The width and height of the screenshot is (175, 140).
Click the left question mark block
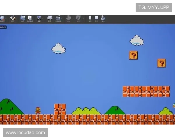click(x=133, y=55)
